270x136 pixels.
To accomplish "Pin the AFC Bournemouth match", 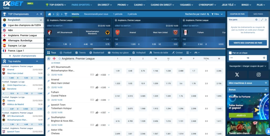I will [49, 69].
